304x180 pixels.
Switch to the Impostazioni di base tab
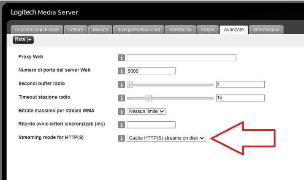37,30
